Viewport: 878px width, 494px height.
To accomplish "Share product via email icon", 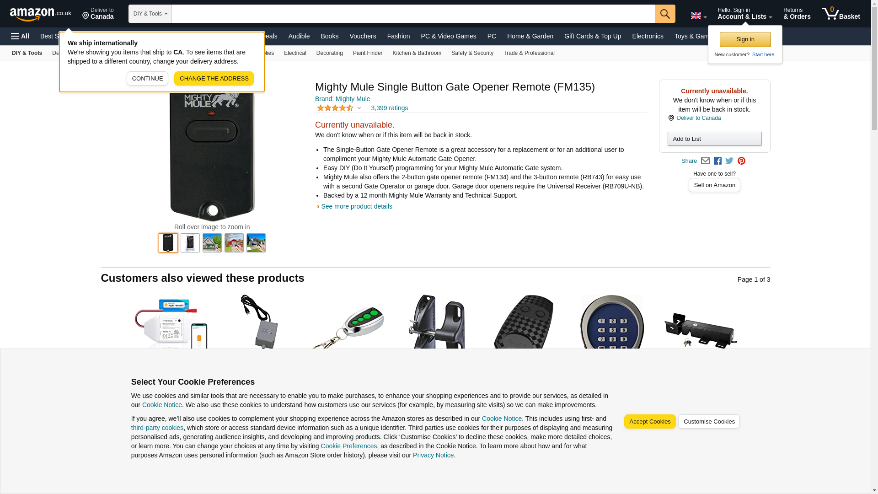I will point(705,161).
